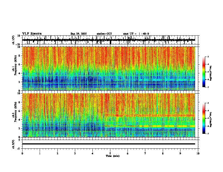The image size is (223, 172).
Task: Click time axis tick label "6"
Action: 128,153
